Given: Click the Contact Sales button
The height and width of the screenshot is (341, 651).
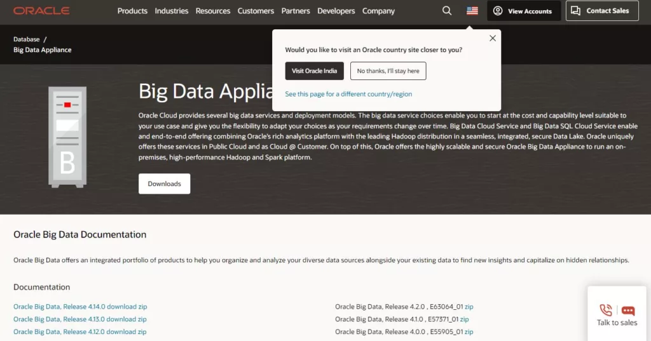Looking at the screenshot, I should click(602, 11).
